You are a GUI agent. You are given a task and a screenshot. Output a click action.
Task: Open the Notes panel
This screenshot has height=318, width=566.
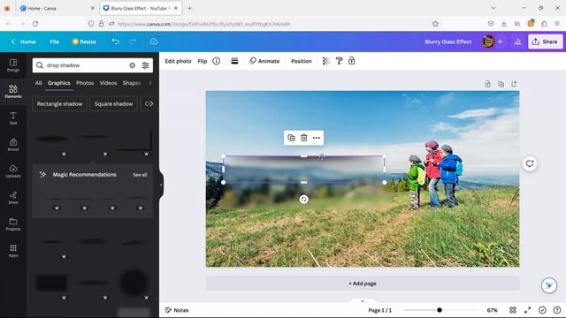click(x=177, y=310)
